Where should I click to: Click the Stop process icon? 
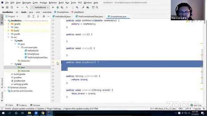coord(67,7)
